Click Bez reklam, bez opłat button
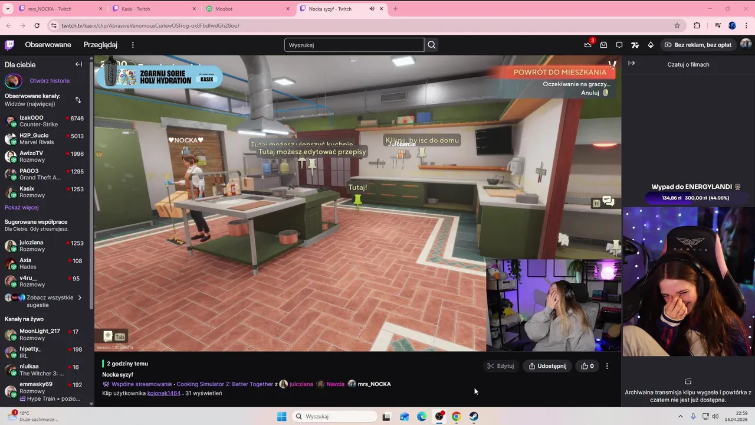Screen dimensions: 755x425 click(x=697, y=45)
